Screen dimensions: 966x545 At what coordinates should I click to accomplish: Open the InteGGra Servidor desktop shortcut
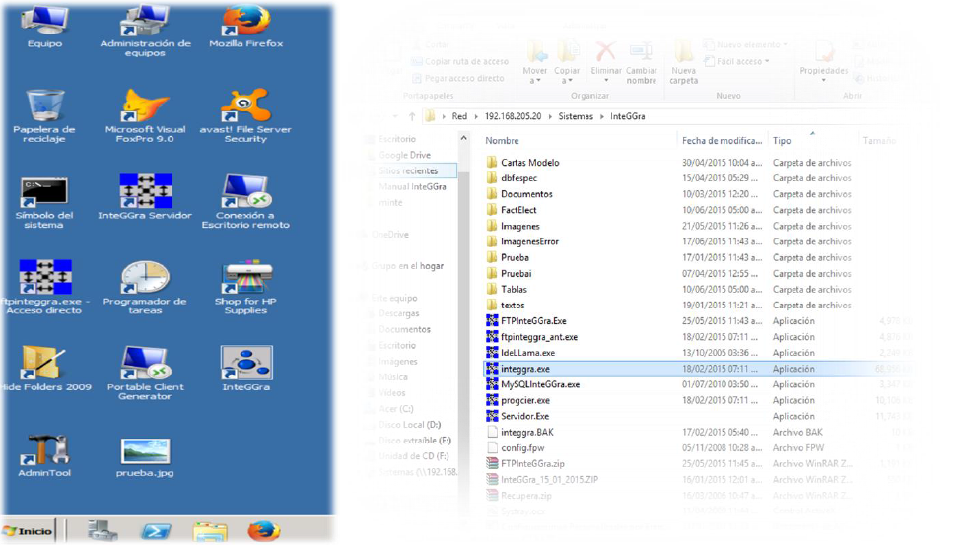145,191
